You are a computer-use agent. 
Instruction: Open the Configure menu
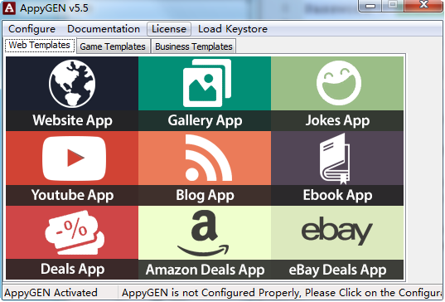pos(31,29)
